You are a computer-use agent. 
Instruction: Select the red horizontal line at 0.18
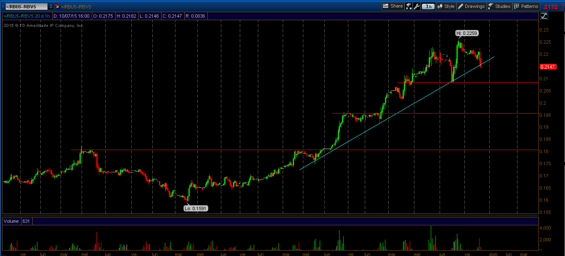click(x=305, y=150)
